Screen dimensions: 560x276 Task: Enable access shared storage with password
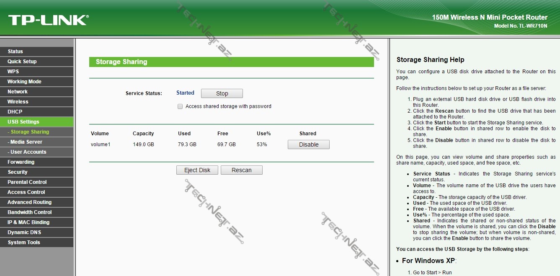(x=180, y=106)
